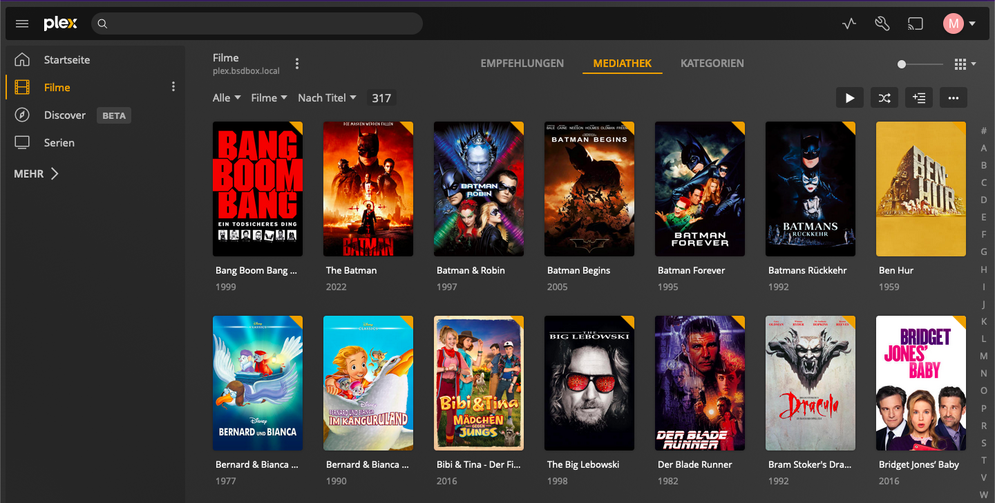995x503 pixels.
Task: Open library header three-dot options
Action: 297,64
